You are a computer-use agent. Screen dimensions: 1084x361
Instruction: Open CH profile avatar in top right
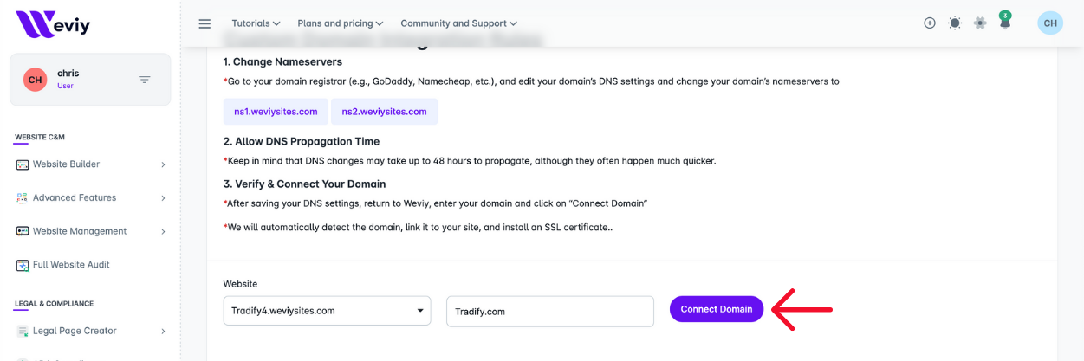click(x=1050, y=23)
